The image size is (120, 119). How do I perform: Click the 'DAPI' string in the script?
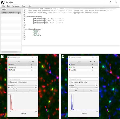coord(36,31)
